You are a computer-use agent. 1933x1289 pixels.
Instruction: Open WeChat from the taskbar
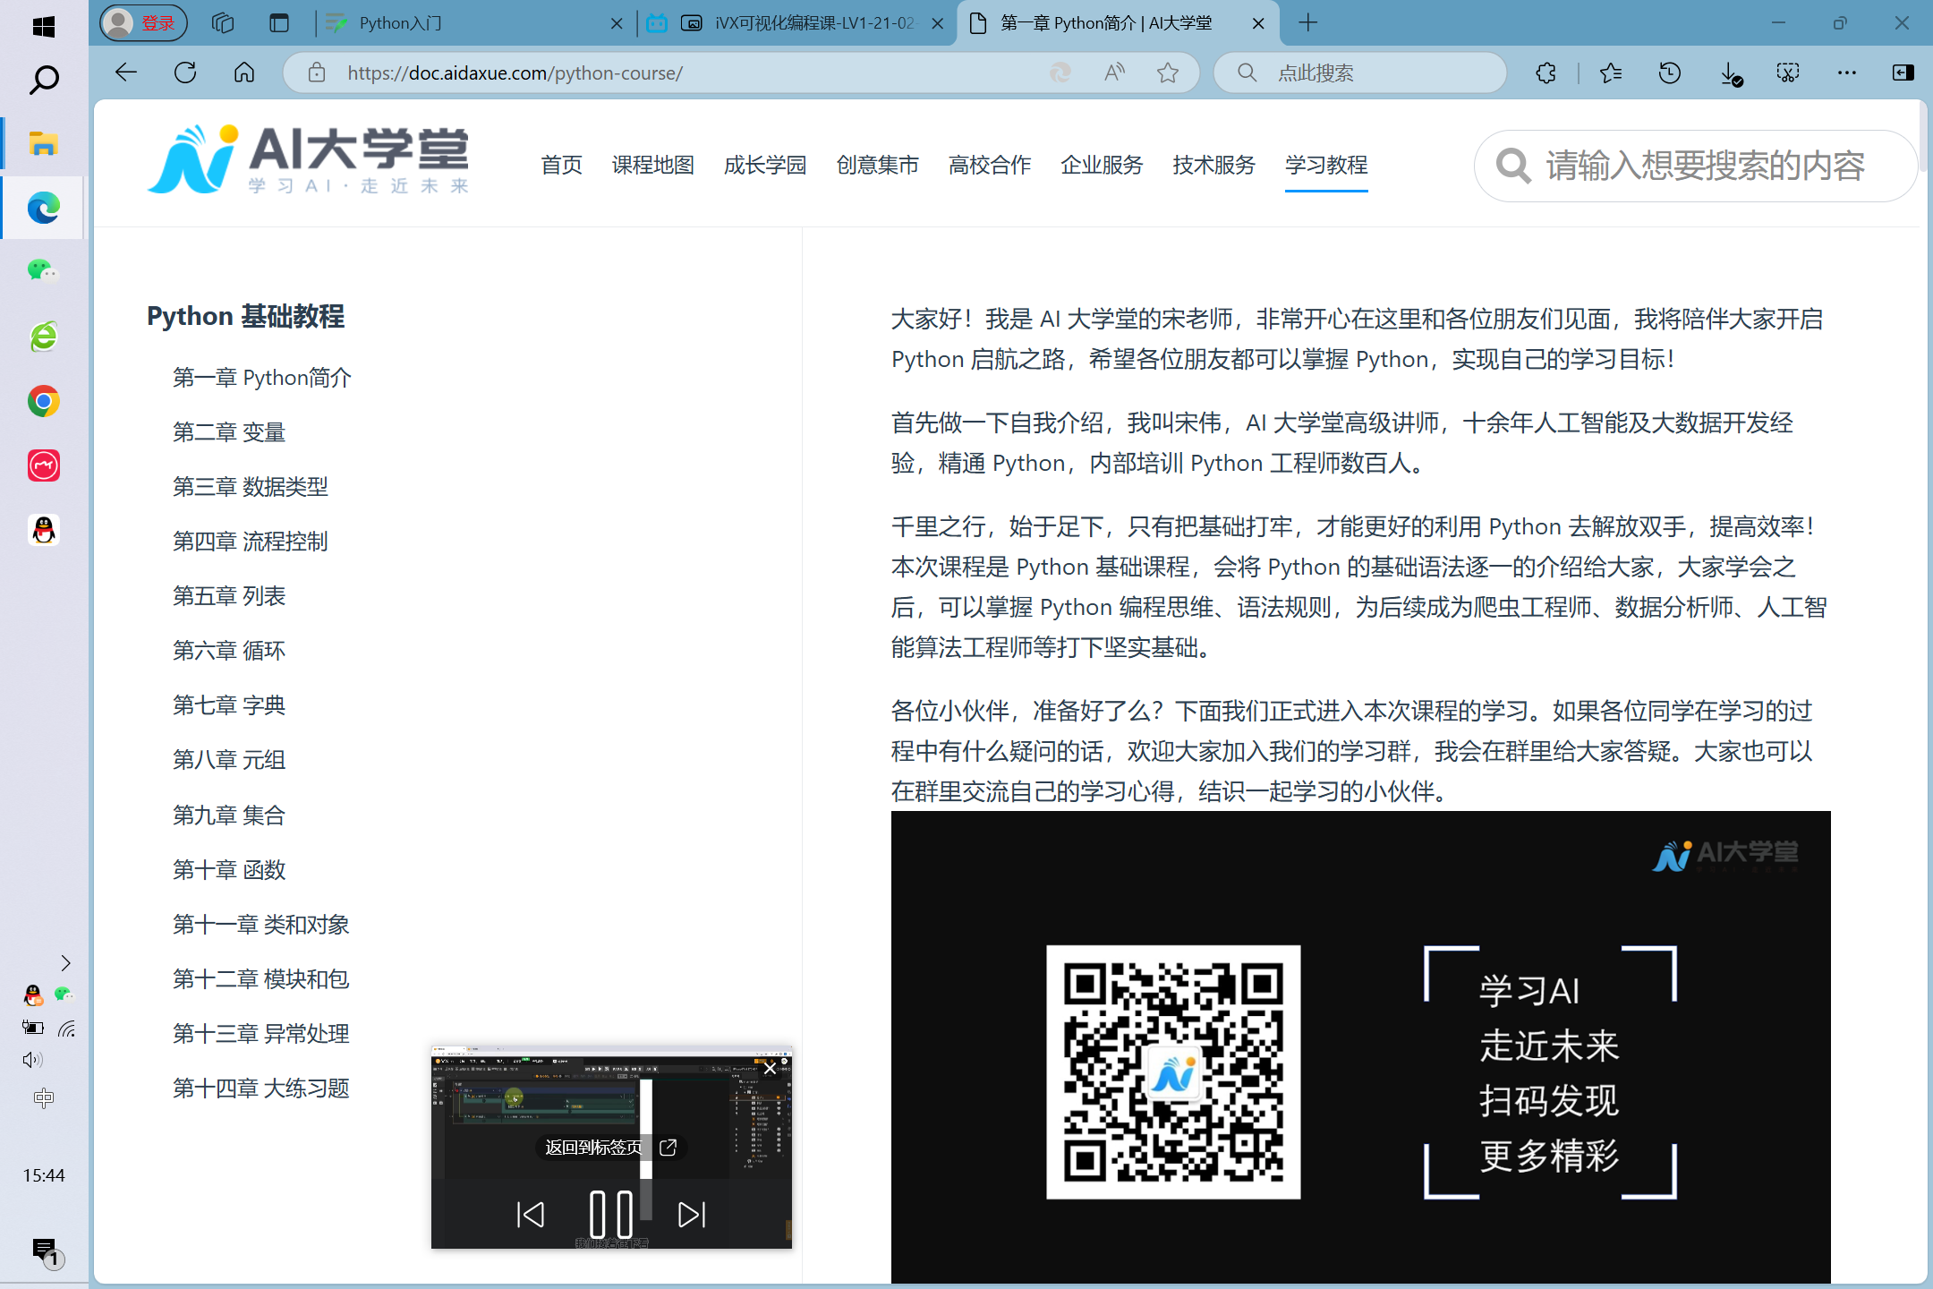point(43,270)
